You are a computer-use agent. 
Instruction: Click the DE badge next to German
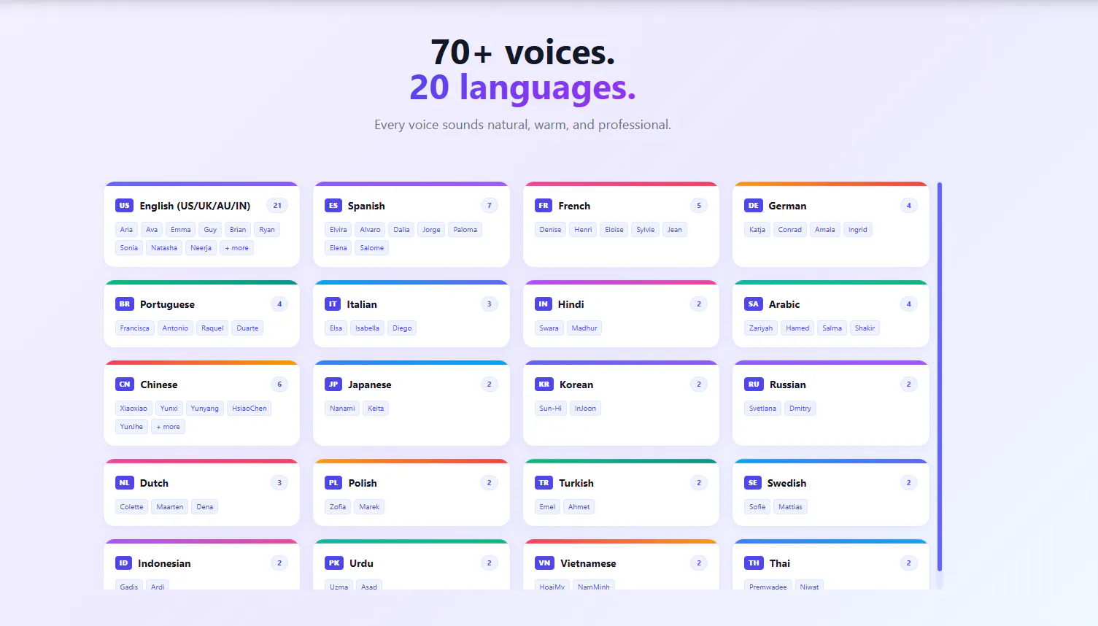pyautogui.click(x=753, y=206)
